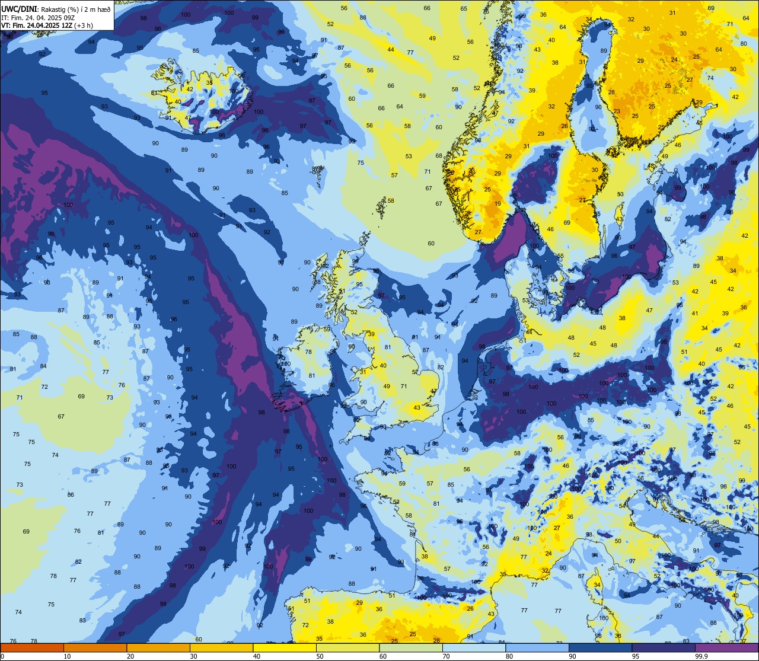Select the navy 95–99.9 legend swatch
The width and height of the screenshot is (759, 661).
[x=664, y=647]
